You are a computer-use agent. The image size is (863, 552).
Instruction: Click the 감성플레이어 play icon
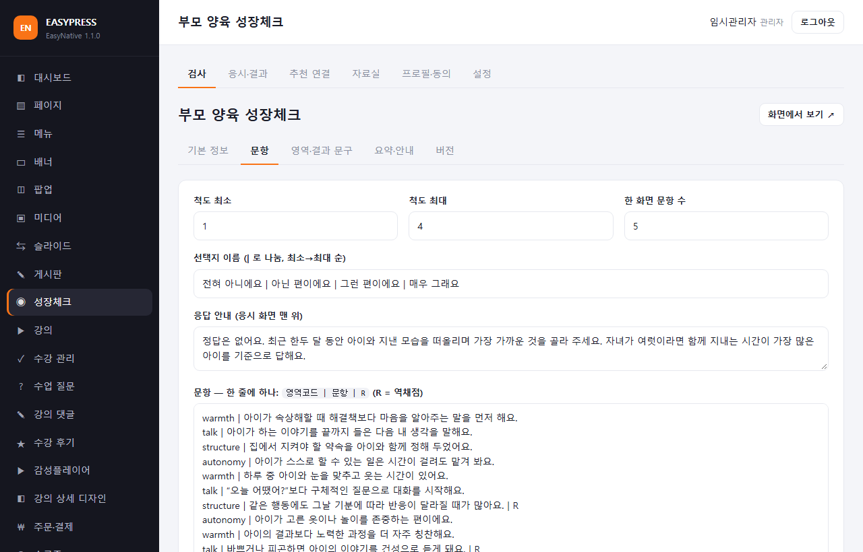click(21, 471)
